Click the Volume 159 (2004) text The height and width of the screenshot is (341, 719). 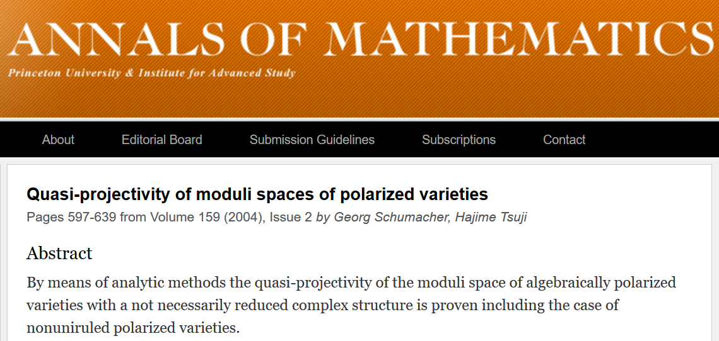(x=208, y=217)
